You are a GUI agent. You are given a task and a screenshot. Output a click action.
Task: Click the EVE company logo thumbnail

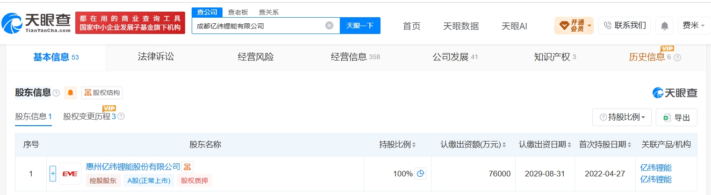coord(70,174)
